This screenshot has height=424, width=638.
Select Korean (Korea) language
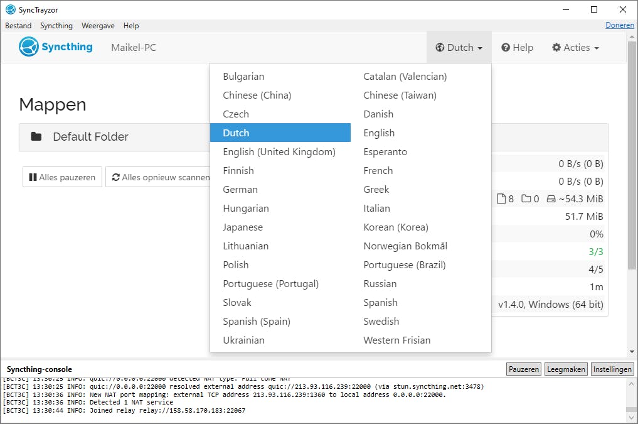tap(421, 227)
